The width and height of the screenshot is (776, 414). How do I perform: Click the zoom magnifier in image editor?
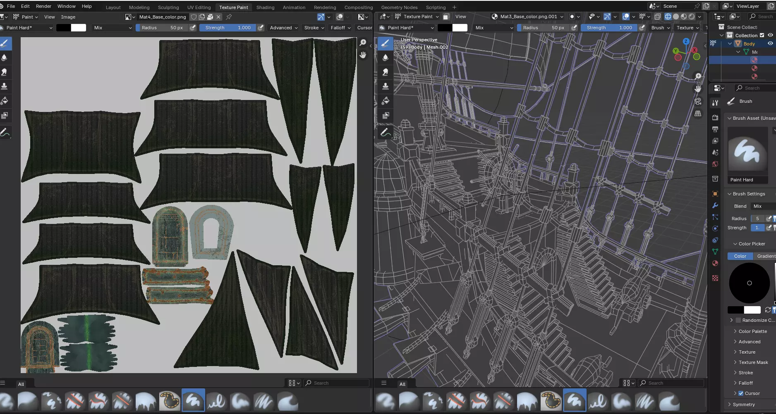[363, 43]
